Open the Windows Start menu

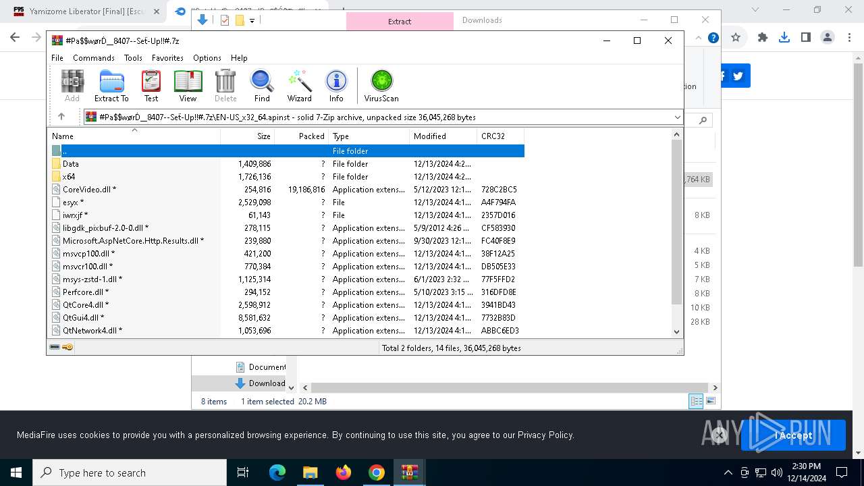pyautogui.click(x=16, y=473)
